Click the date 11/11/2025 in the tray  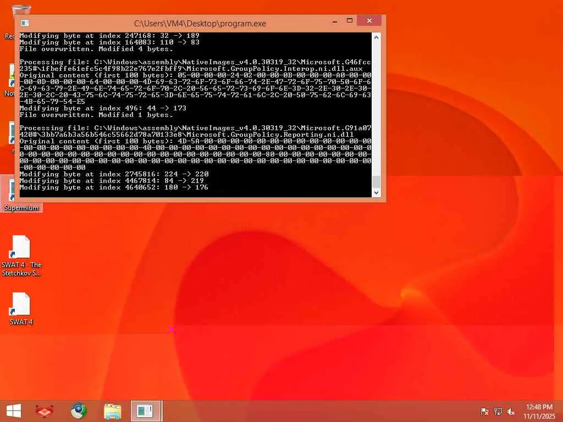tap(539, 417)
